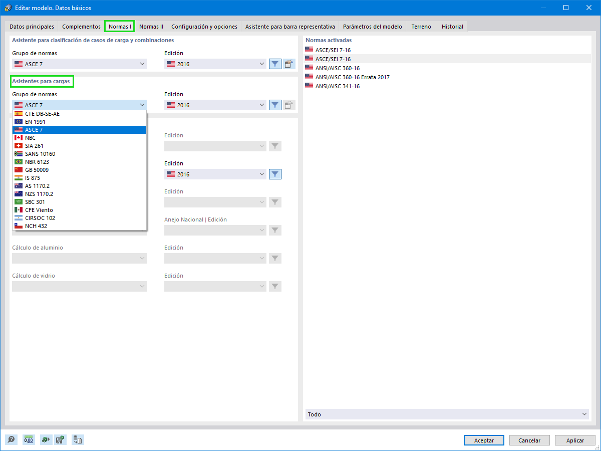Switch to the Normas II tab
This screenshot has width=601, height=451.
tap(151, 27)
